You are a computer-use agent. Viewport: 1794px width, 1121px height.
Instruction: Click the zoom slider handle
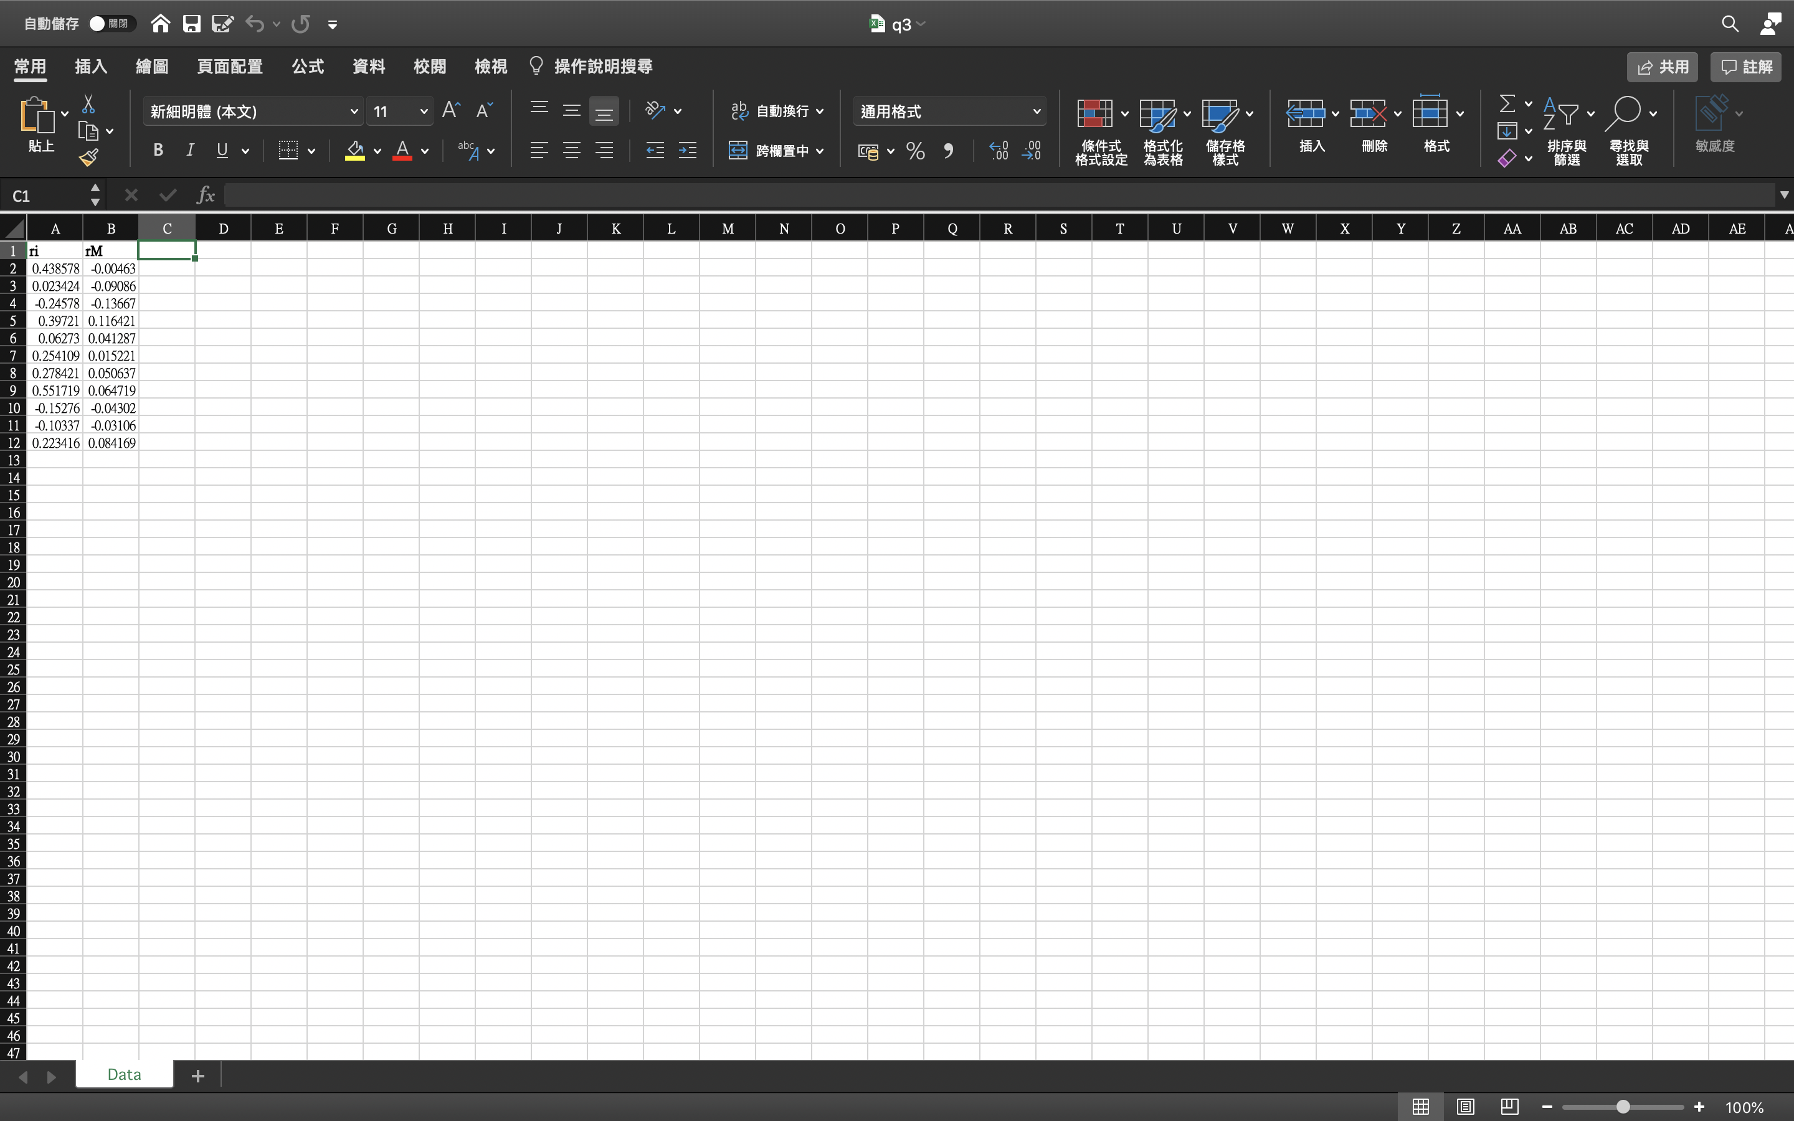pos(1623,1107)
